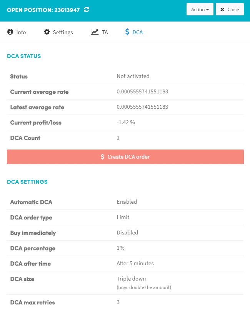The width and height of the screenshot is (250, 334).
Task: Click the DCA dollar sign icon
Action: pos(127,32)
